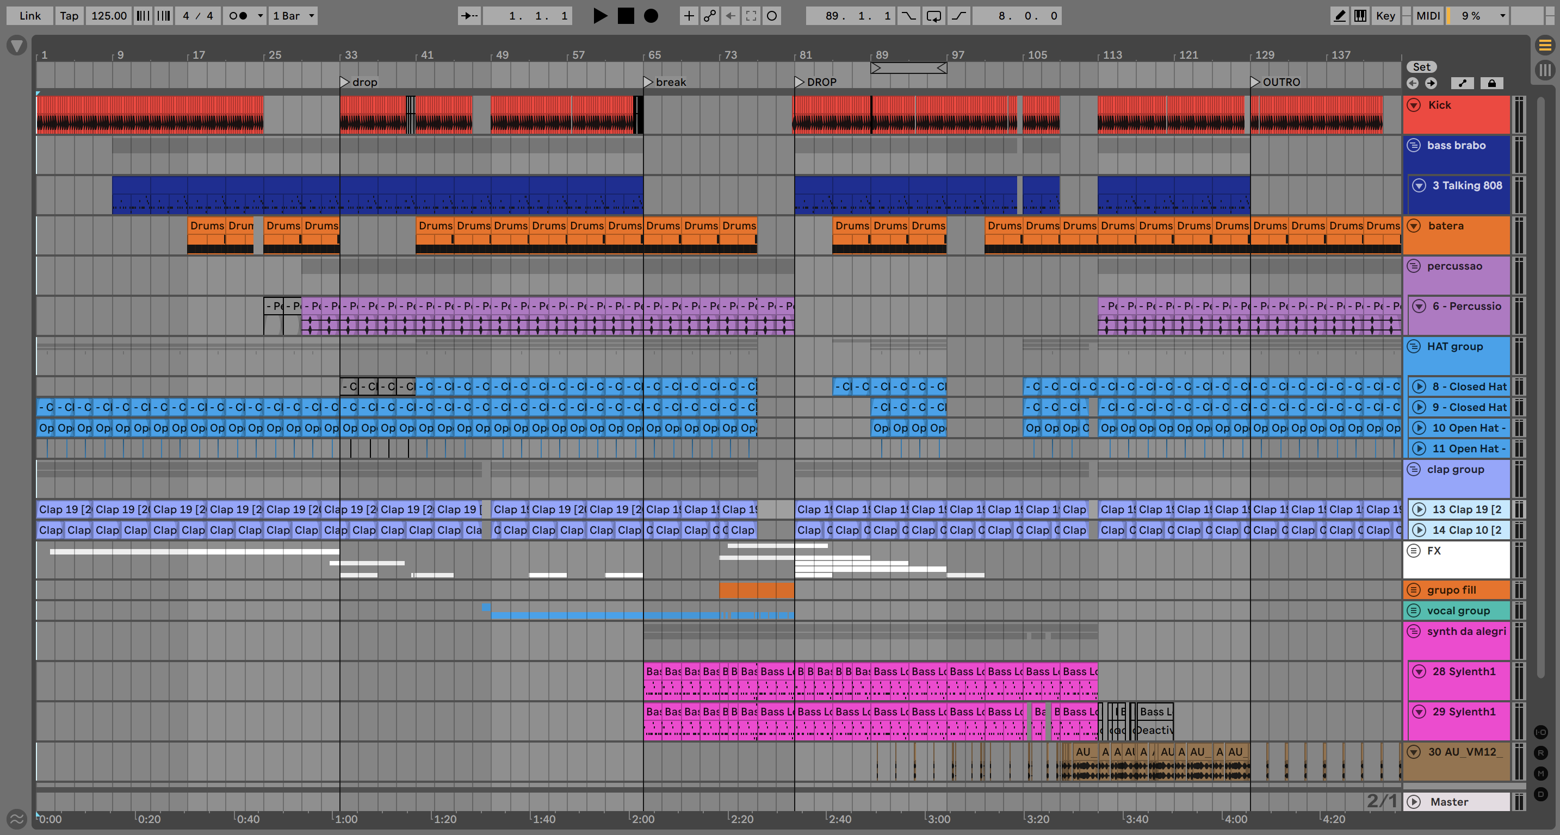The image size is (1560, 835).
Task: Toggle Key mapping mode
Action: tap(1385, 16)
